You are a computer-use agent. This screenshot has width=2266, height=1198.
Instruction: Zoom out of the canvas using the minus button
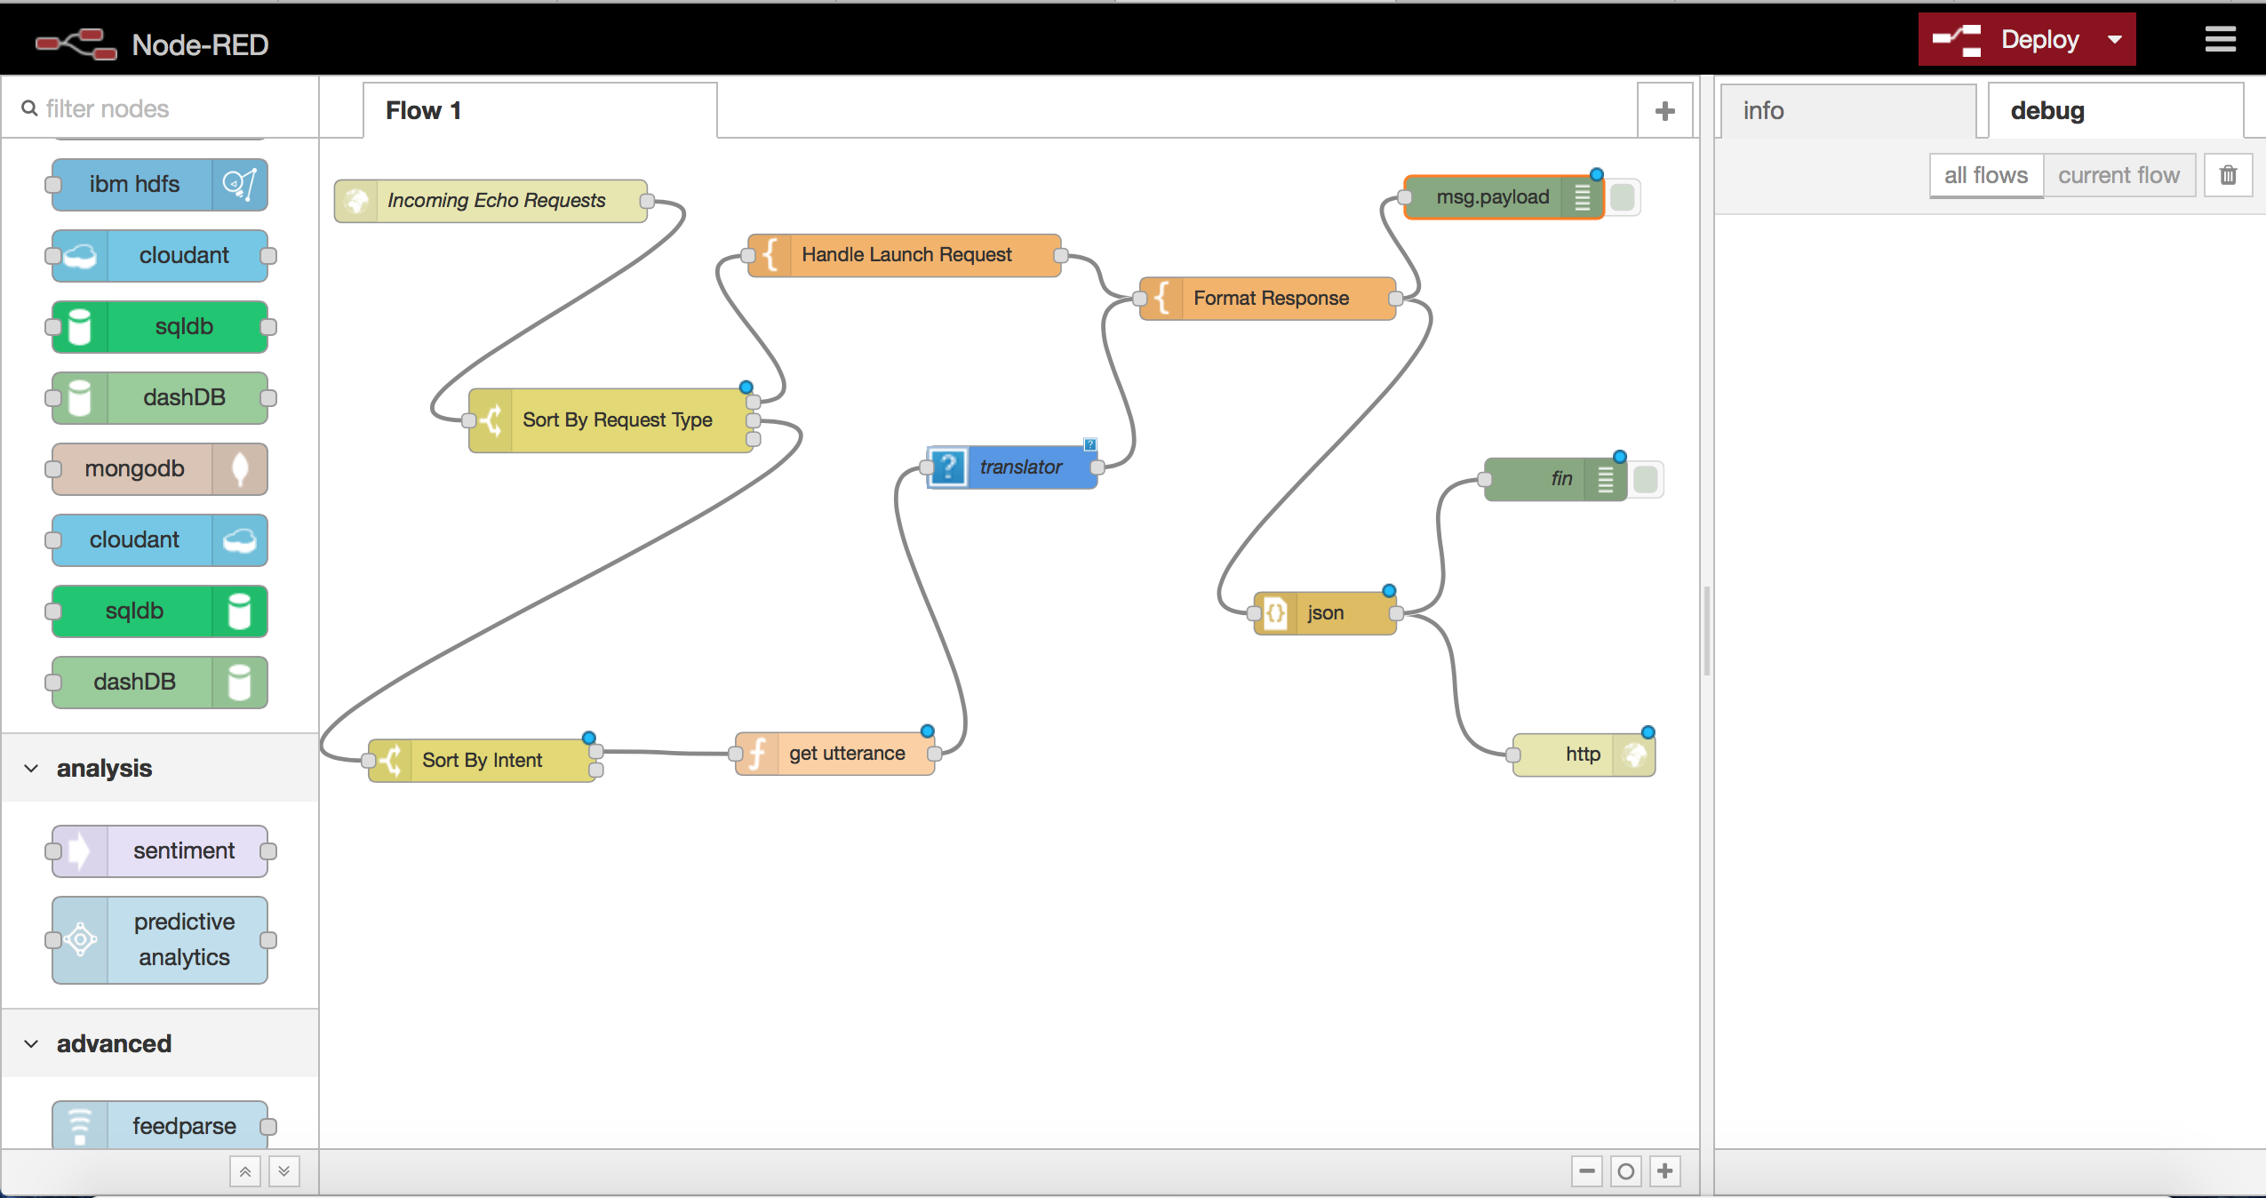[1586, 1171]
